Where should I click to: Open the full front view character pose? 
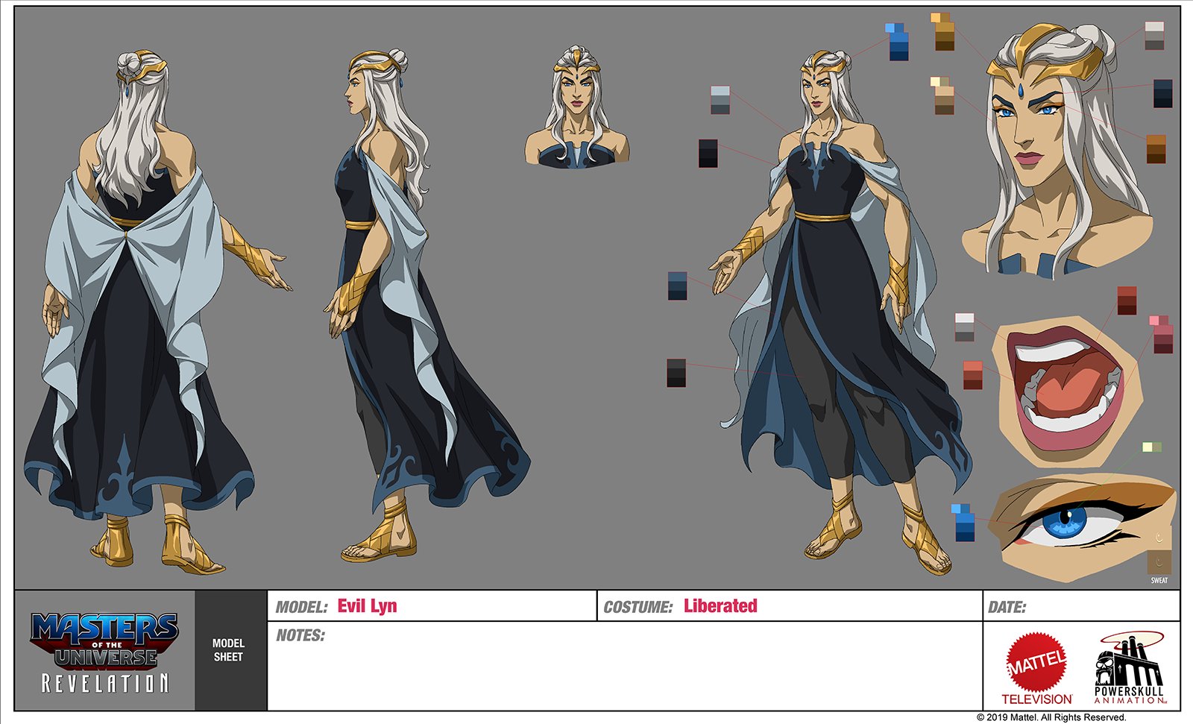pyautogui.click(x=841, y=313)
